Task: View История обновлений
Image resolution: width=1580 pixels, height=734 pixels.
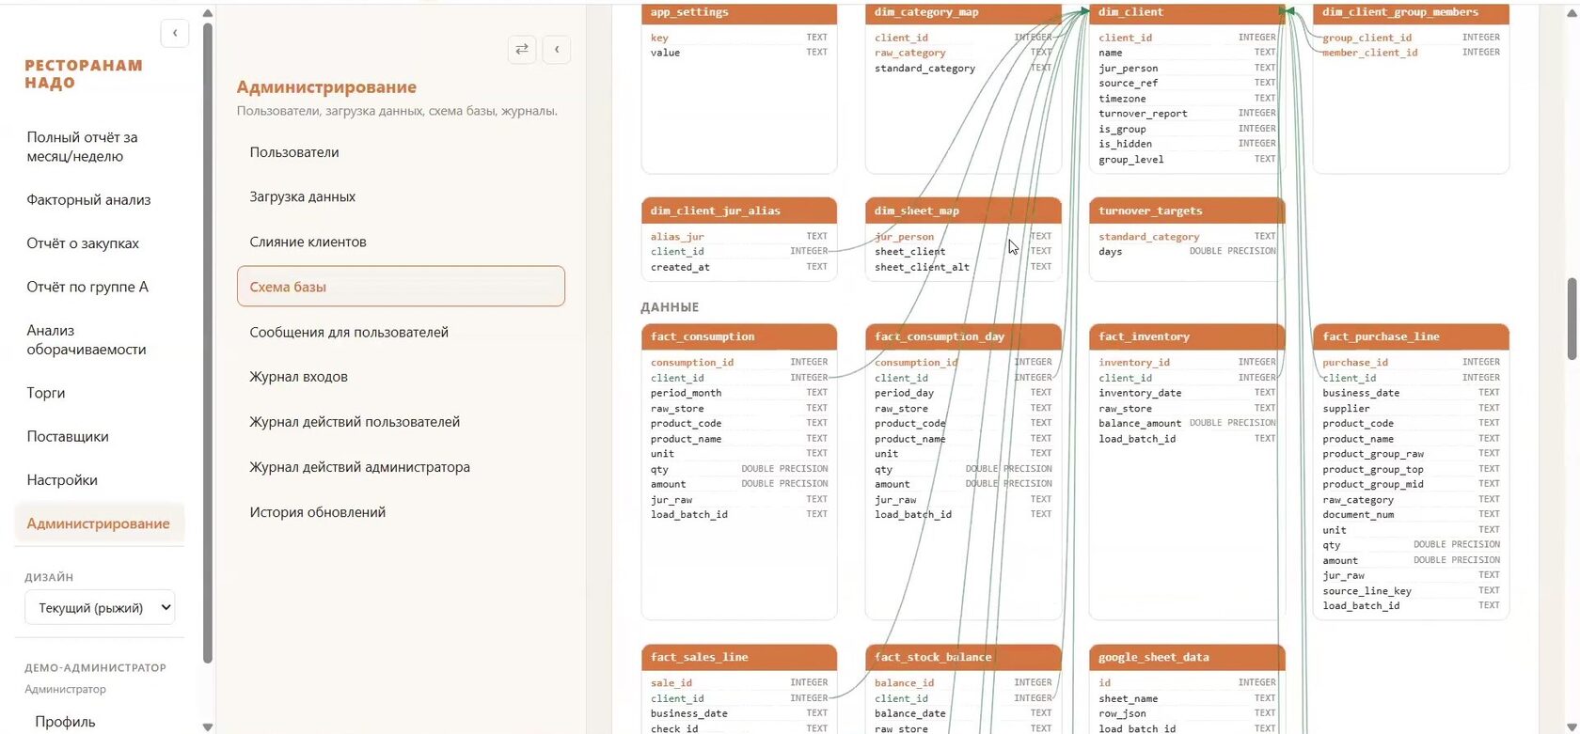Action: coord(401,512)
